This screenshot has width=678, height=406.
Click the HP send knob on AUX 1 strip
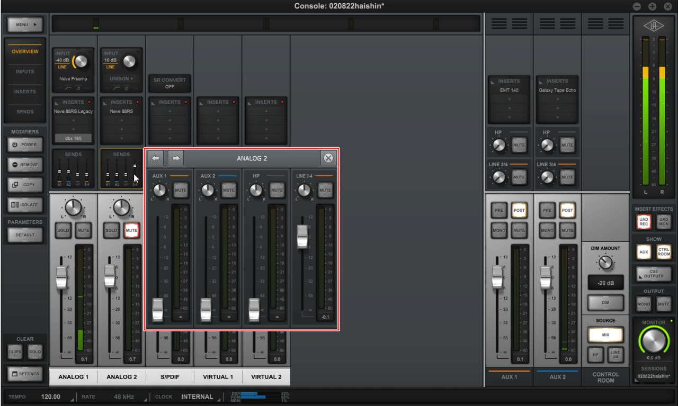(x=499, y=145)
